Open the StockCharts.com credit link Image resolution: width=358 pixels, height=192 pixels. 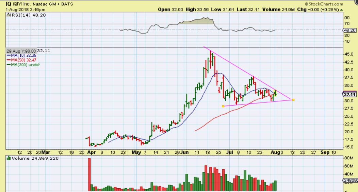pos(324,4)
